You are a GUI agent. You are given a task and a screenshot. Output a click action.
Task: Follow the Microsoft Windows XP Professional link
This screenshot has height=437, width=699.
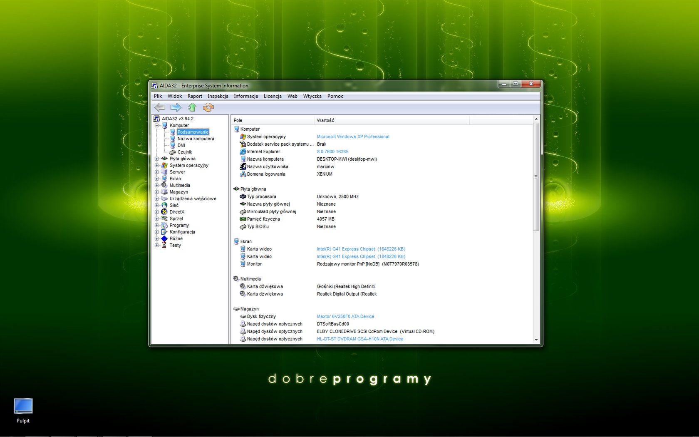click(353, 137)
